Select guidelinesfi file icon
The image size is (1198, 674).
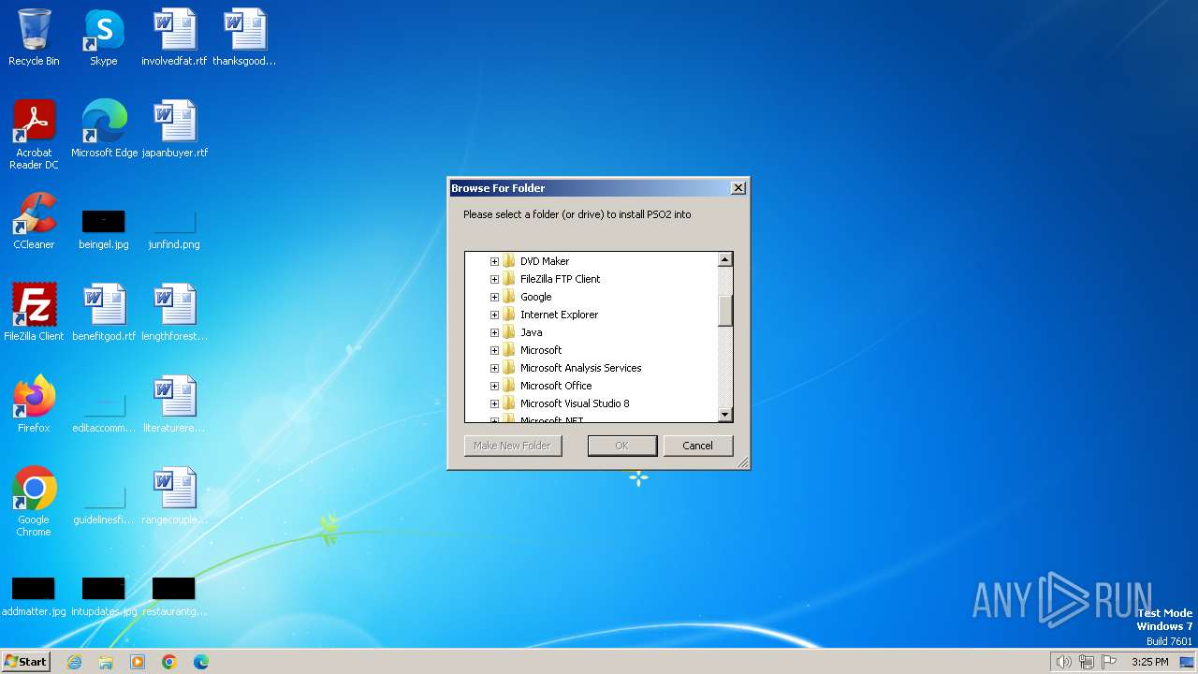tap(104, 505)
